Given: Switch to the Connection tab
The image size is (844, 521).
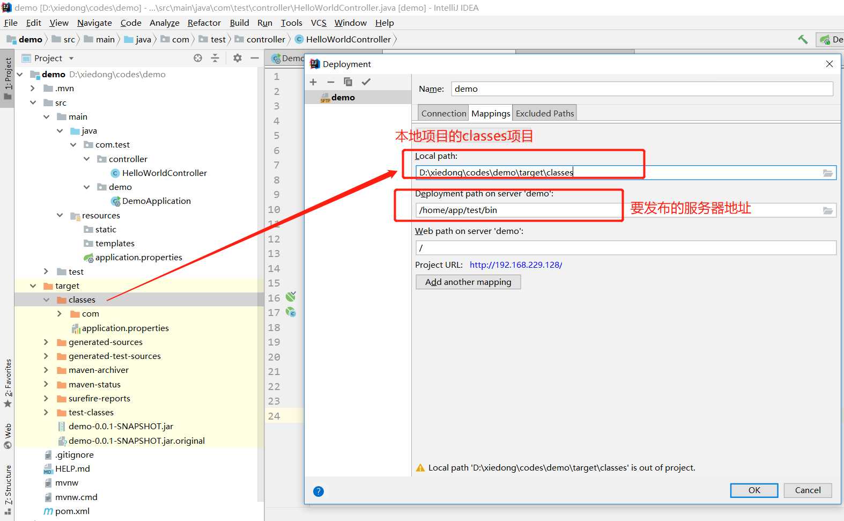Looking at the screenshot, I should 443,113.
